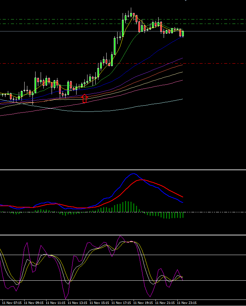
Task: Click the separator between price and MACD panels
Action: pyautogui.click(x=123, y=169)
